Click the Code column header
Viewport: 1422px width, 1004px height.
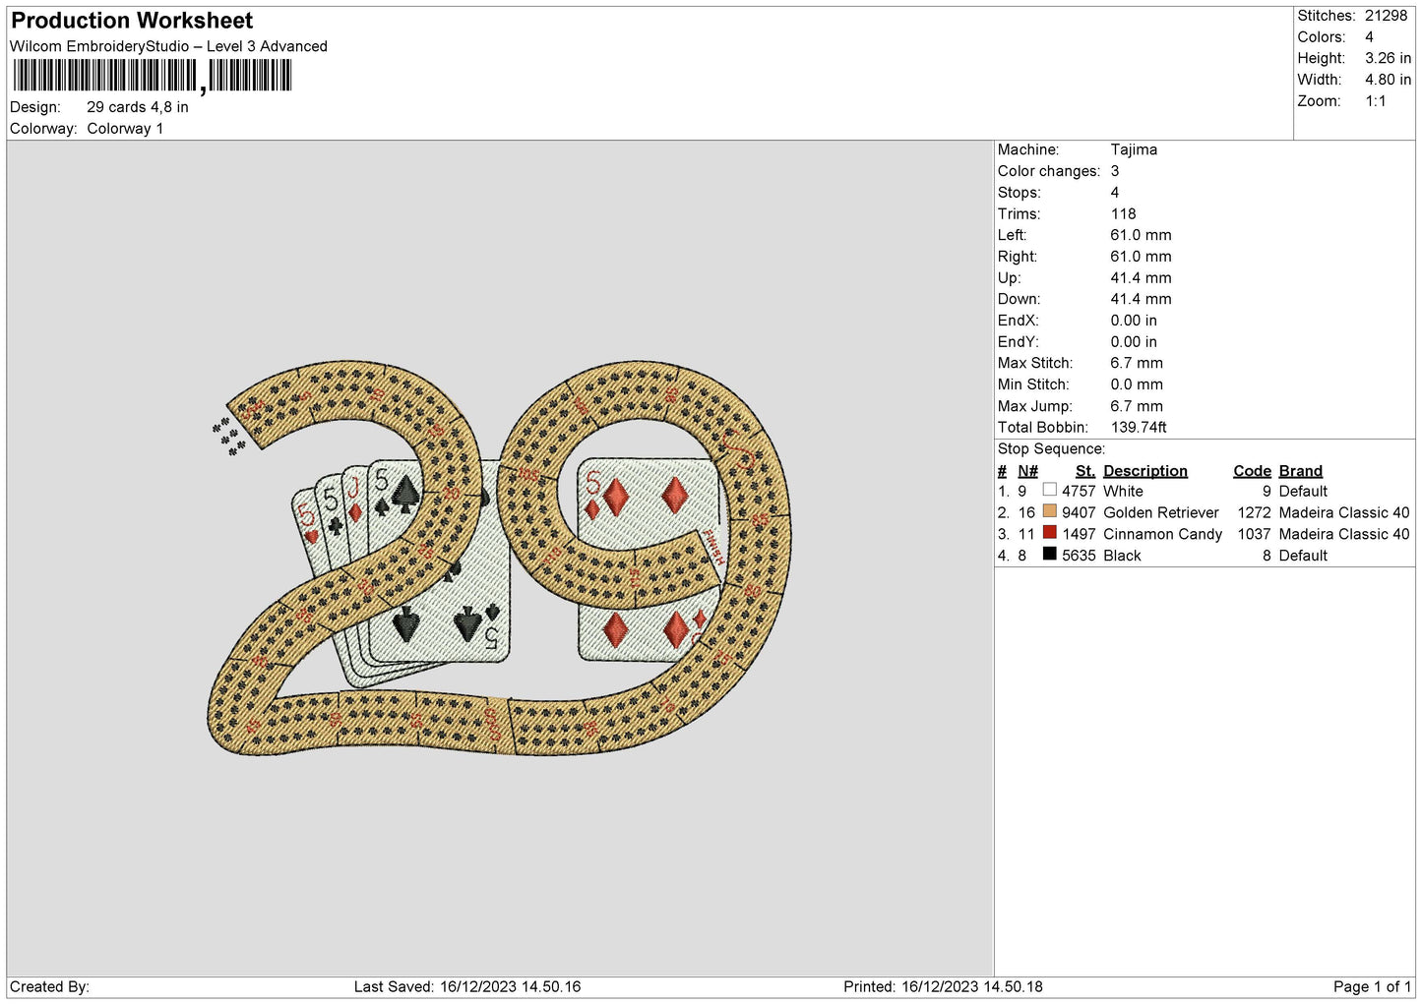1252,471
